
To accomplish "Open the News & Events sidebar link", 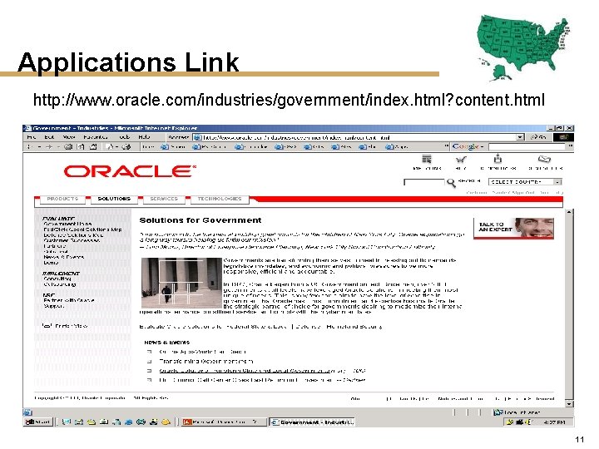I will click(x=64, y=257).
